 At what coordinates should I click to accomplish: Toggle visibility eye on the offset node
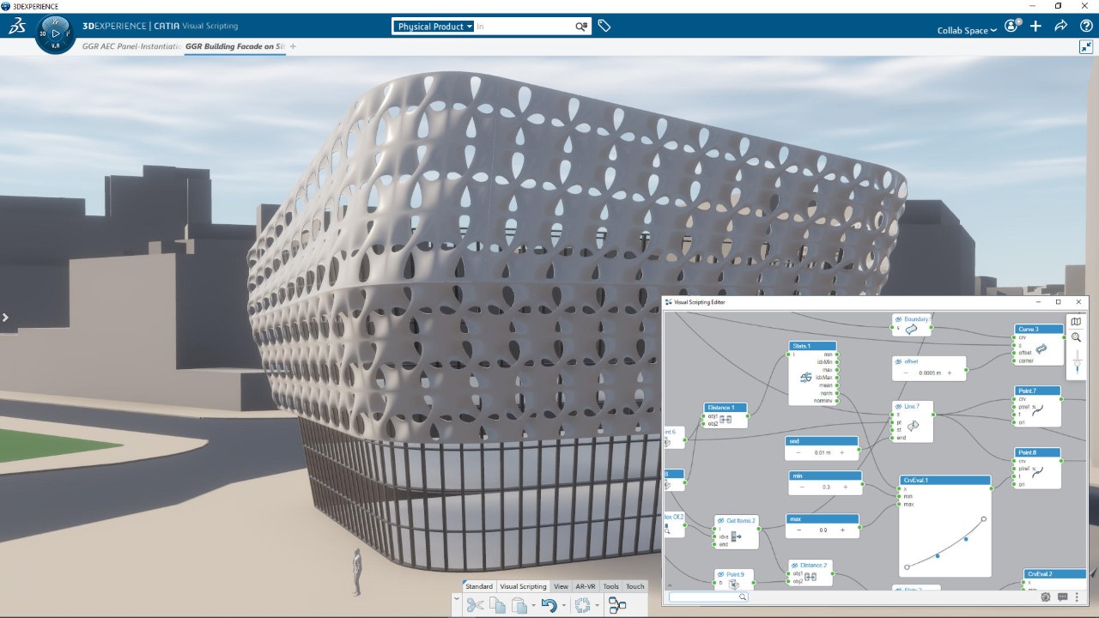coord(899,361)
